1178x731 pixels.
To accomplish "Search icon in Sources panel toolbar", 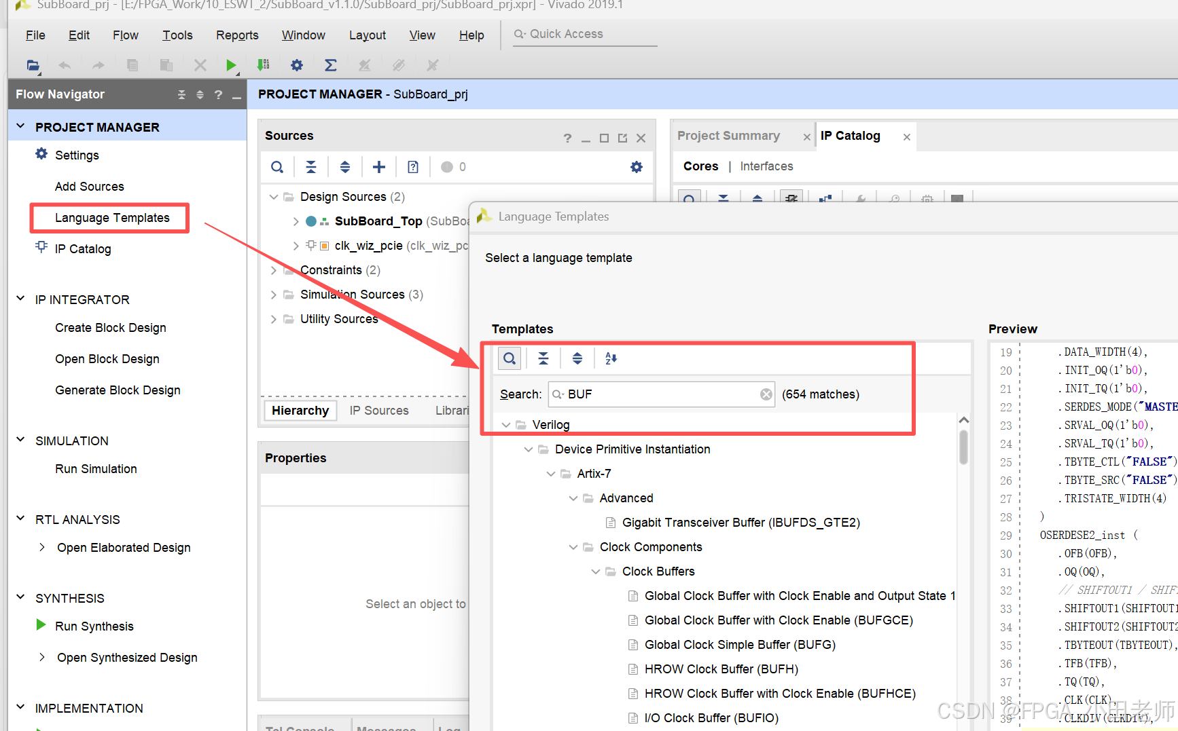I will point(277,167).
